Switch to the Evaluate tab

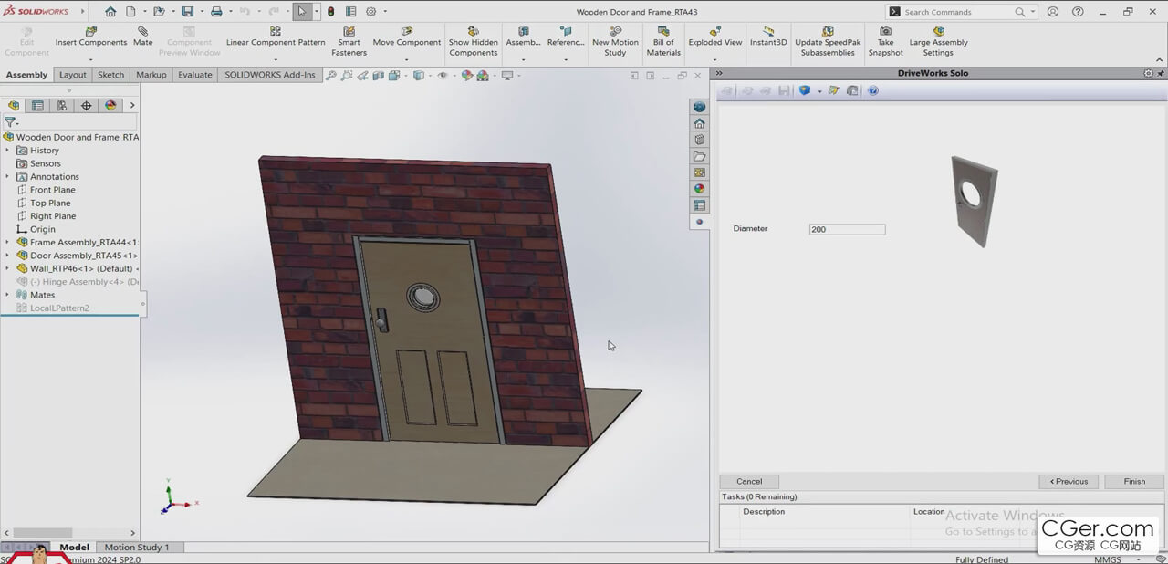(x=194, y=75)
